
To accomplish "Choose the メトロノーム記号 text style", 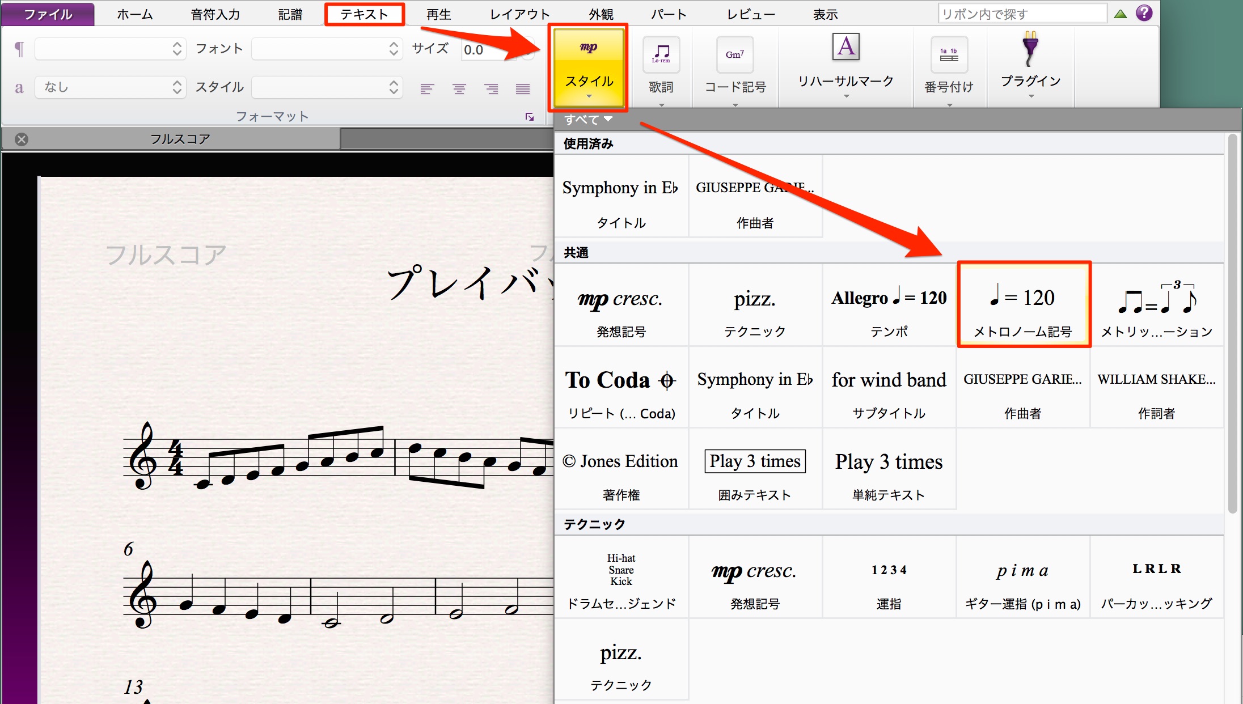I will [1024, 304].
